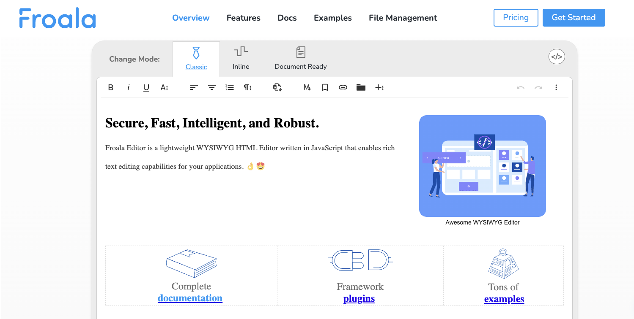634x319 pixels.
Task: Apply italic formatting
Action: pos(128,87)
